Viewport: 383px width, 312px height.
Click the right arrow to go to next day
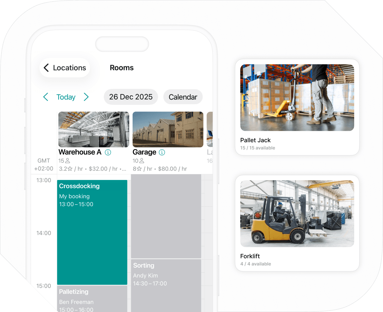[x=86, y=97]
